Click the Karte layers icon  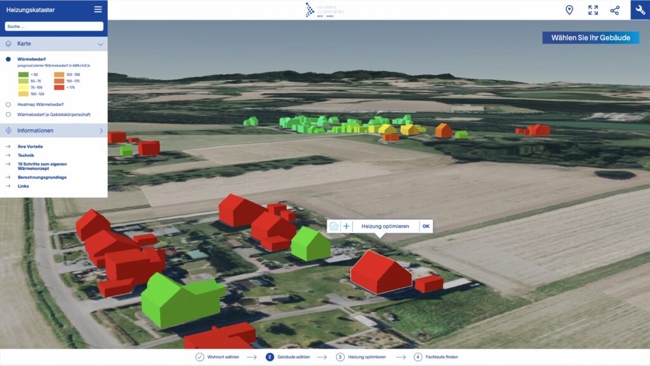(8, 44)
